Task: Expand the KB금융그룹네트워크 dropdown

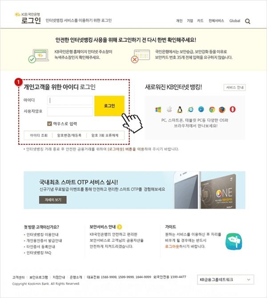Action: 226,280
